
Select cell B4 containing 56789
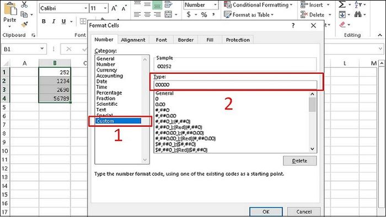click(55, 98)
